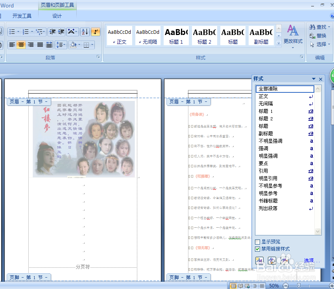Viewport: 334px width, 289px height.
Task: Enable 显示预览 checkbox
Action: (x=258, y=242)
